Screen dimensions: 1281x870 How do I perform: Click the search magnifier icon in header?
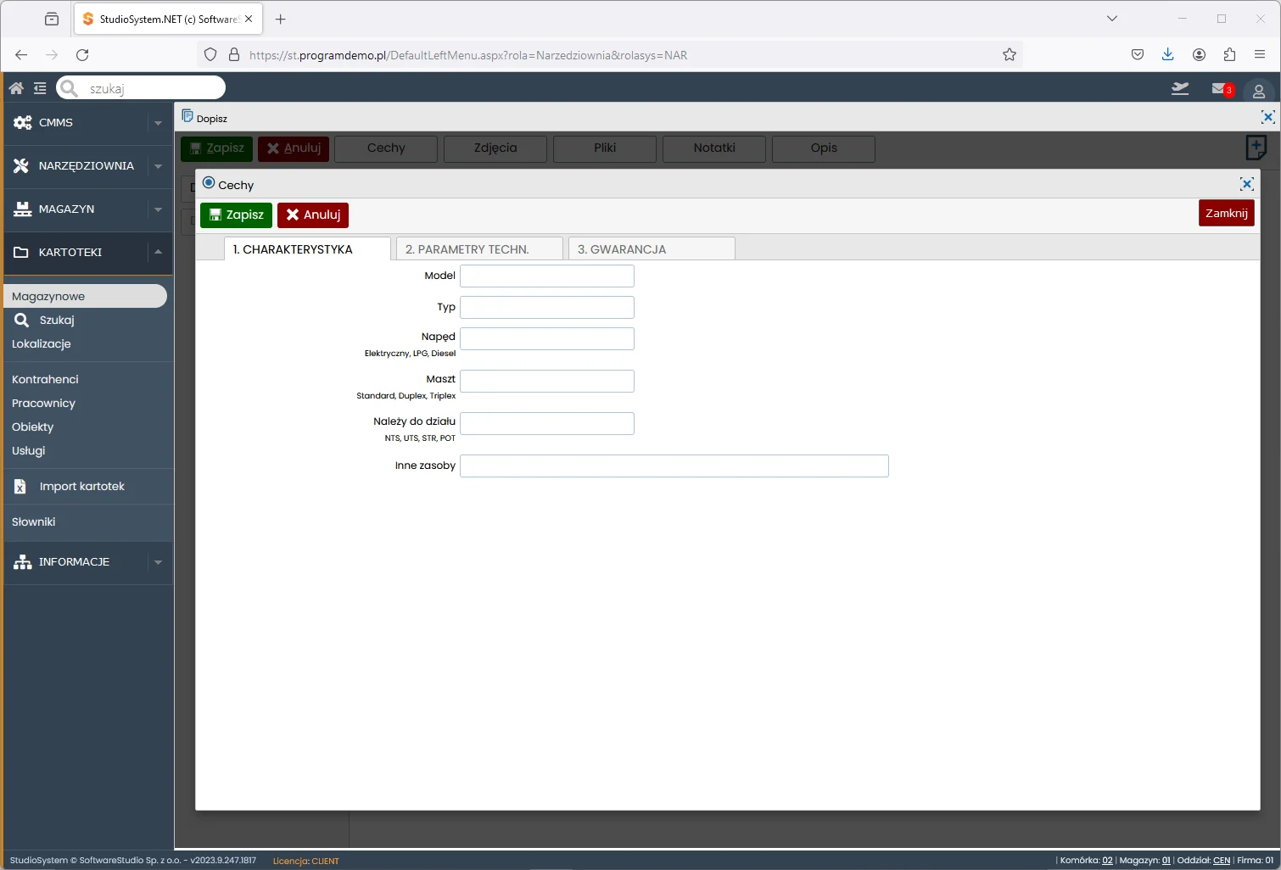[x=70, y=88]
